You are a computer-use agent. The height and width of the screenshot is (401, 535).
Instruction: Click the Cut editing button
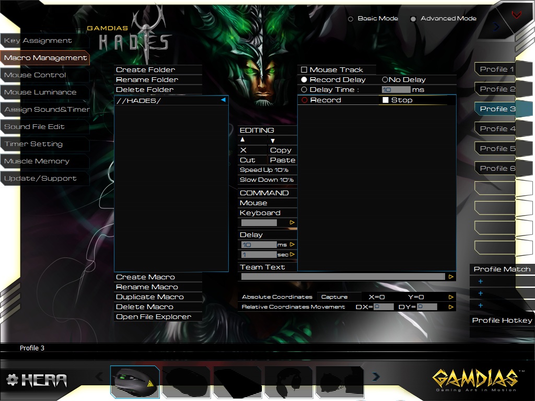pos(252,160)
